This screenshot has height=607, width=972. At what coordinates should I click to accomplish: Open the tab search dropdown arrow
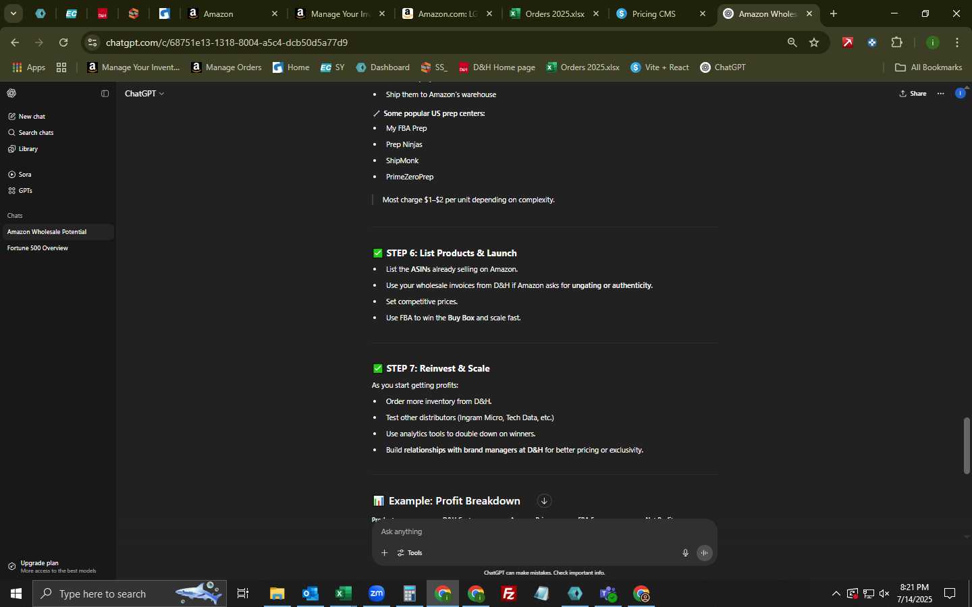tap(13, 13)
